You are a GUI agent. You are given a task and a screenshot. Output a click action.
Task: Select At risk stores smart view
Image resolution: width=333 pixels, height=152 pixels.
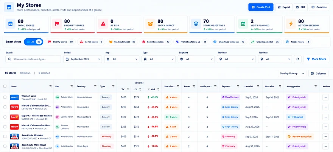pos(91,42)
